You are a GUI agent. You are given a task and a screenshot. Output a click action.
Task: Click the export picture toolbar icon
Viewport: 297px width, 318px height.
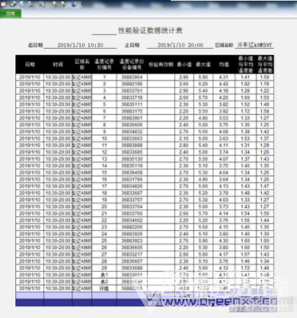click(x=42, y=4)
